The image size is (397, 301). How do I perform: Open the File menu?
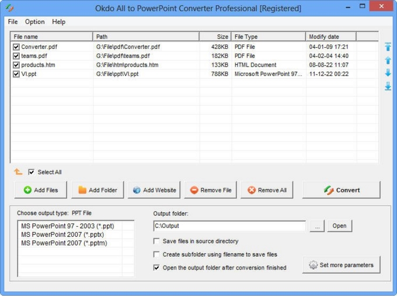13,22
